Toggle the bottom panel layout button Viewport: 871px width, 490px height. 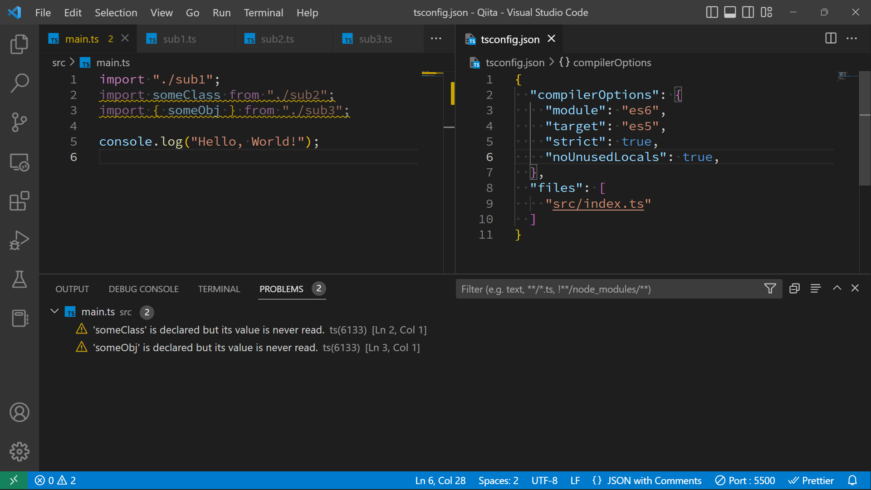(730, 12)
